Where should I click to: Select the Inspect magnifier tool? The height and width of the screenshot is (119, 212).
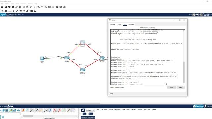(x=2, y=11)
